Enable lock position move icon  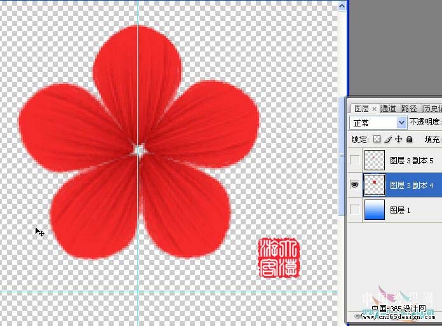click(x=399, y=139)
